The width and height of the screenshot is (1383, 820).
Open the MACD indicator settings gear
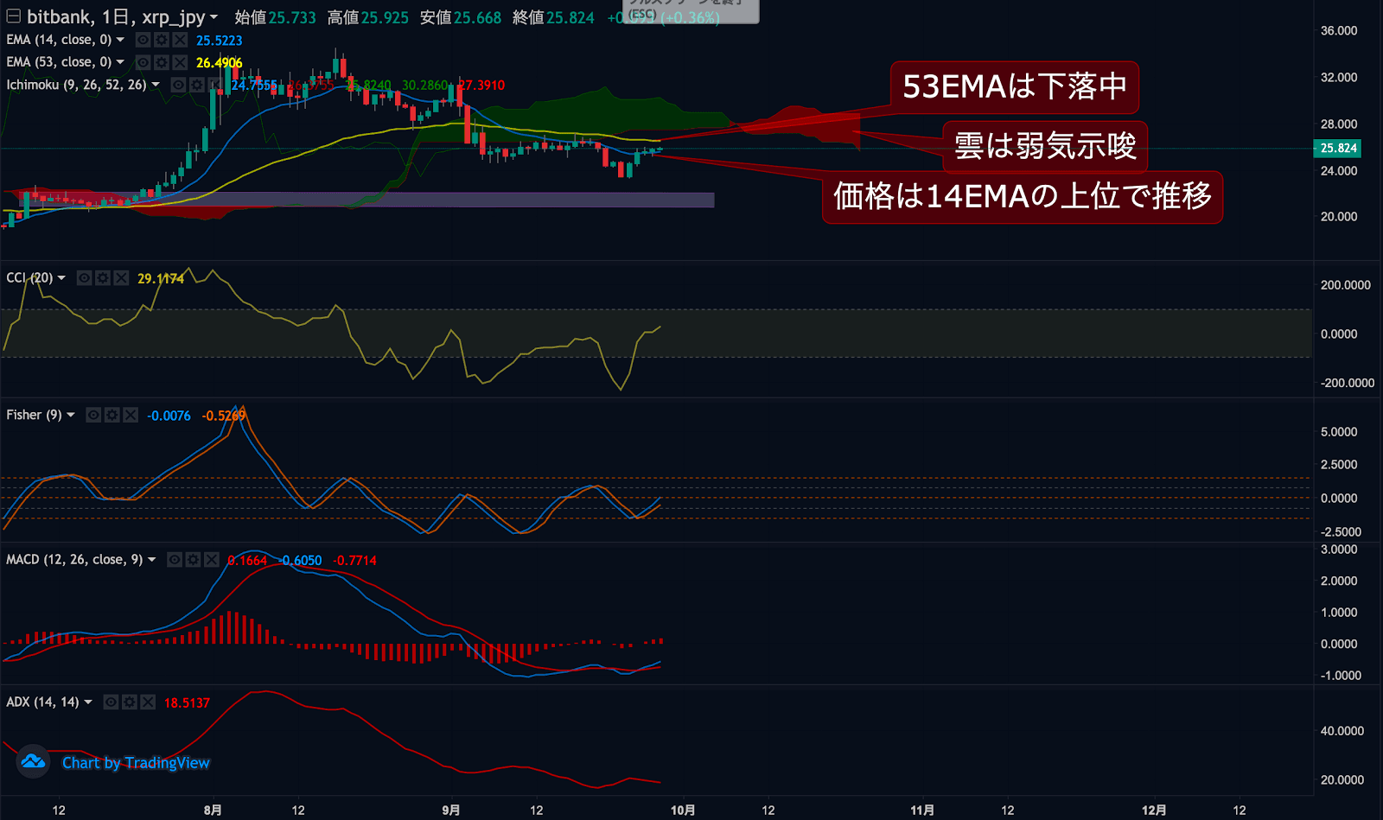point(193,559)
